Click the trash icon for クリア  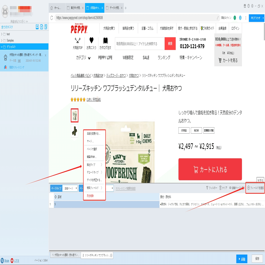[x=220, y=188]
